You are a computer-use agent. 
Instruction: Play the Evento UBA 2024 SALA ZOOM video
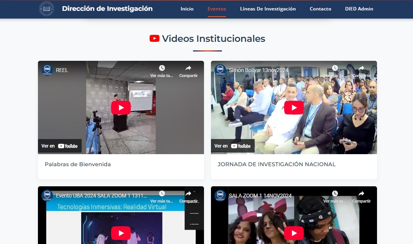point(121,233)
